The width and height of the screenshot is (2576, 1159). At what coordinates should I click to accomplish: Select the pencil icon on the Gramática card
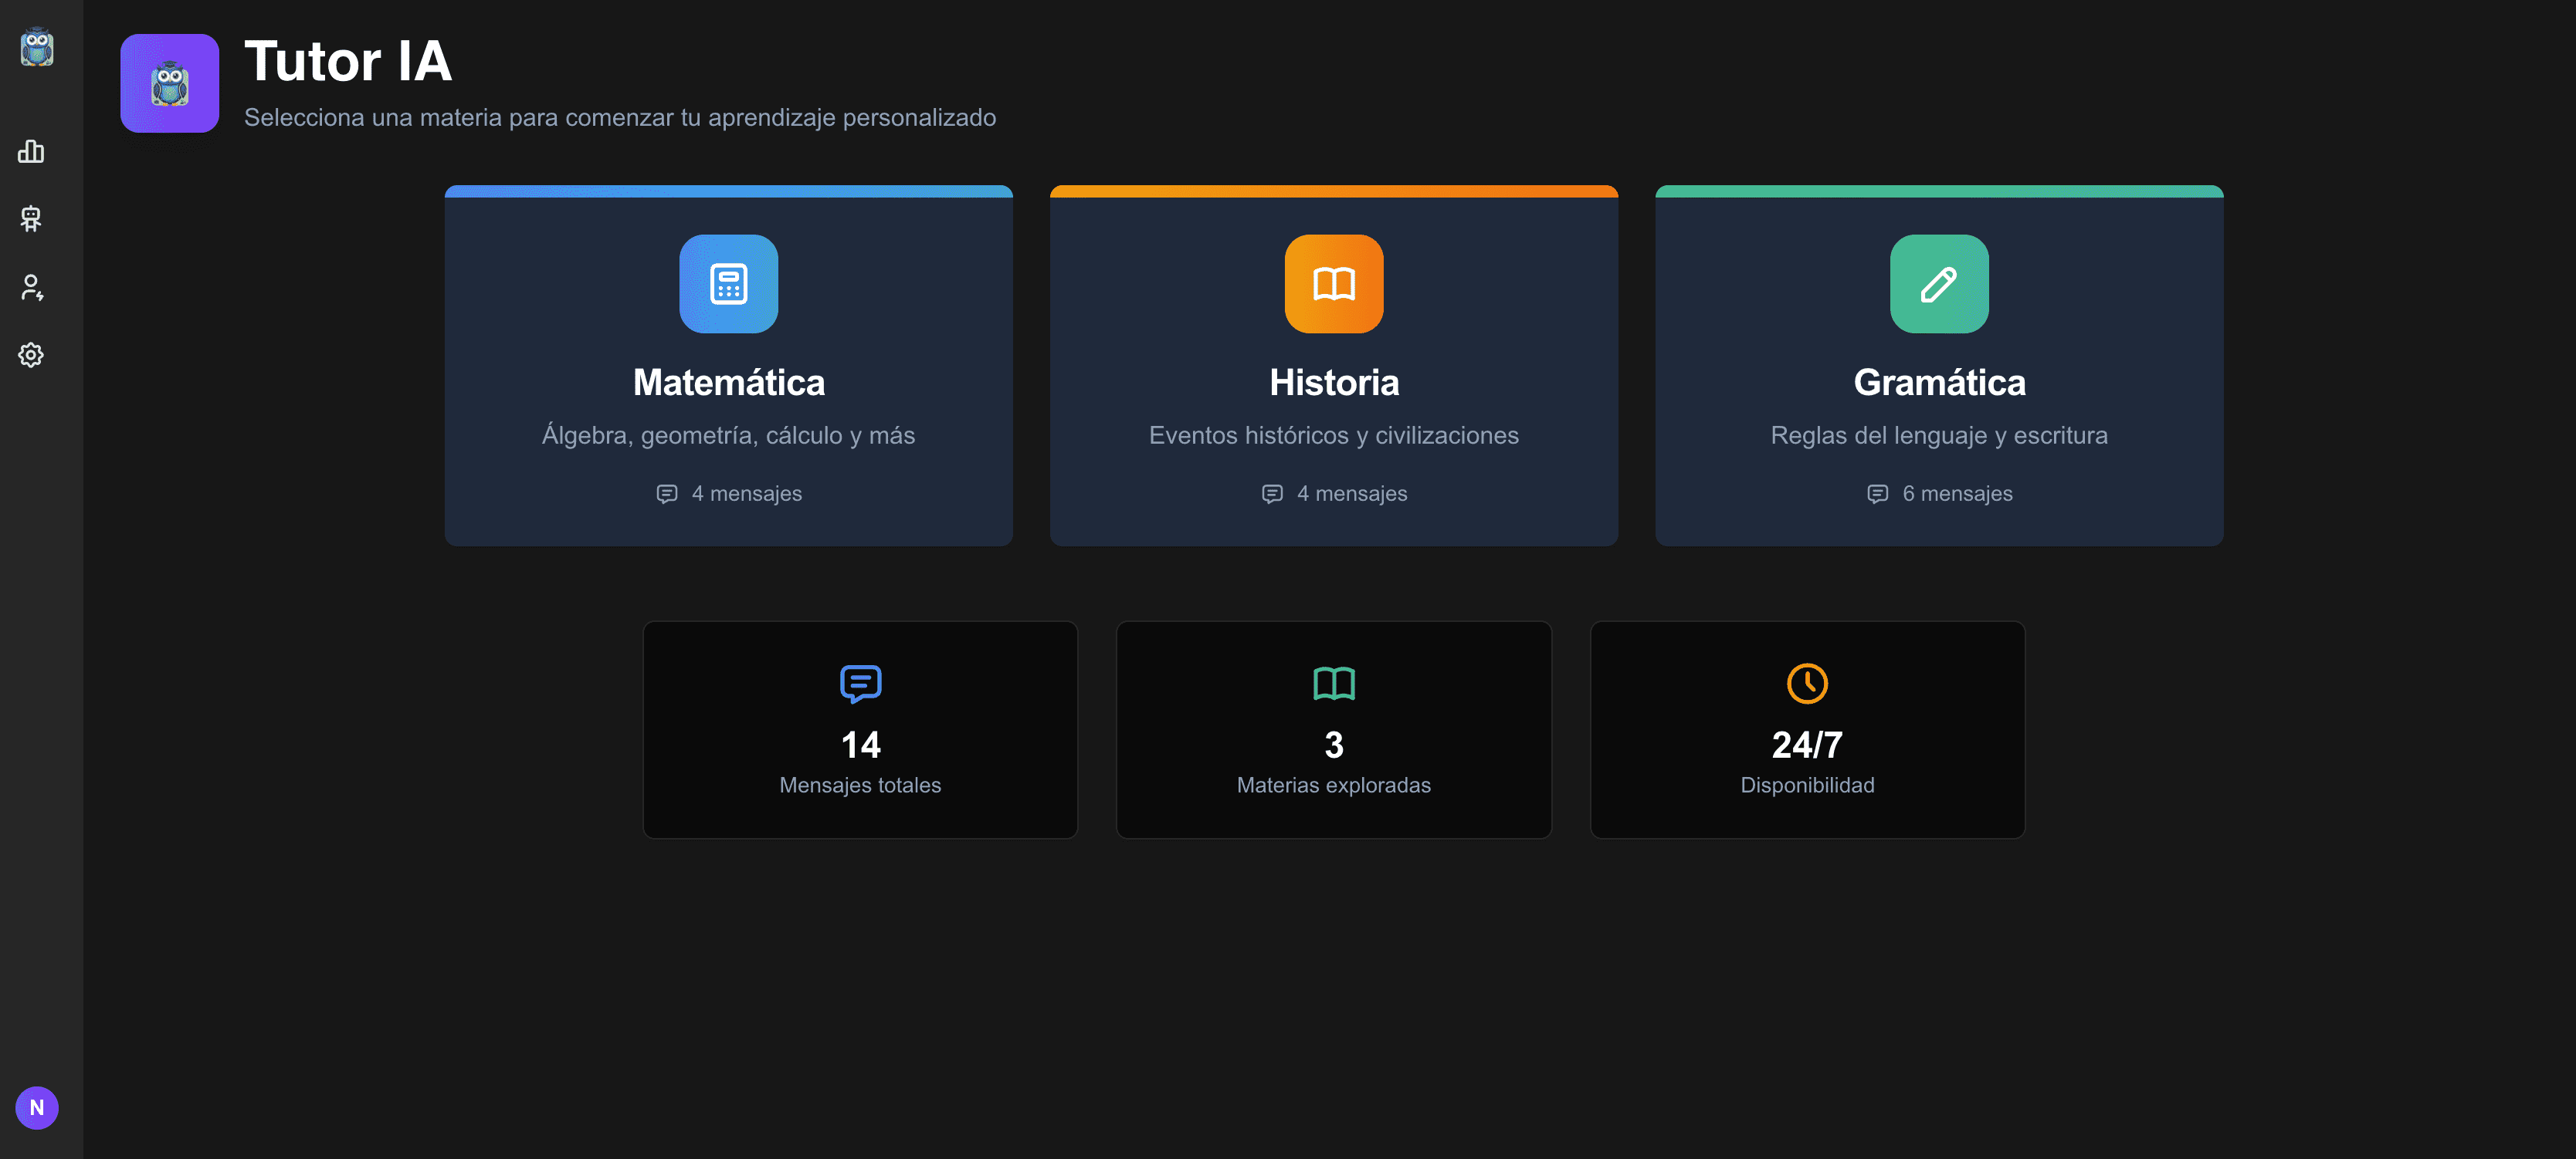click(x=1938, y=284)
